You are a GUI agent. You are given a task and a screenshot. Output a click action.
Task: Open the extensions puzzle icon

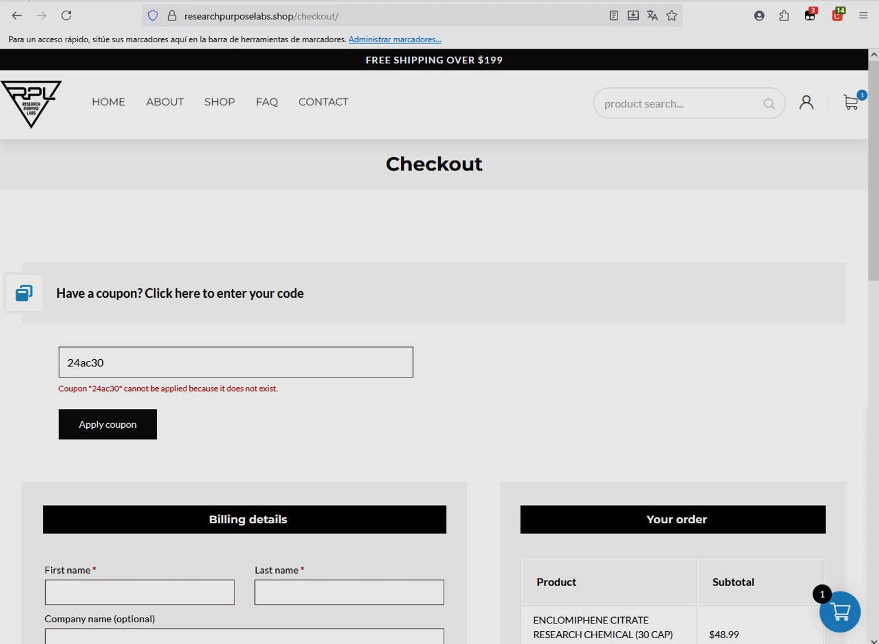(784, 16)
